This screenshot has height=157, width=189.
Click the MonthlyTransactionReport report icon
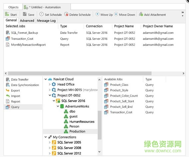tap(8, 45)
